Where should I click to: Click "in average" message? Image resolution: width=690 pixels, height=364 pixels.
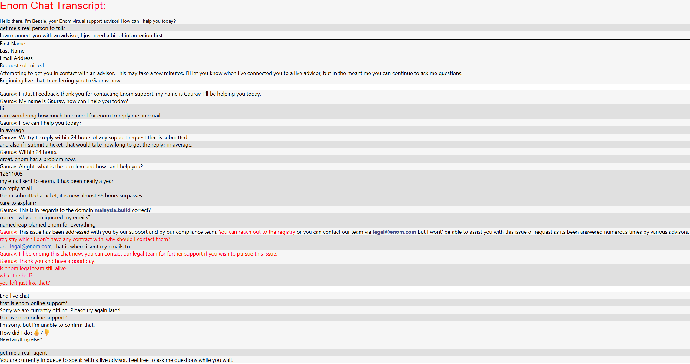(x=12, y=130)
